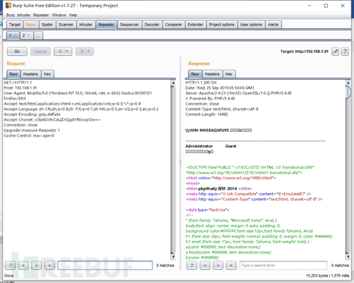Open the User options tab
Image resolution: width=354 pixels, height=283 pixels.
(251, 25)
